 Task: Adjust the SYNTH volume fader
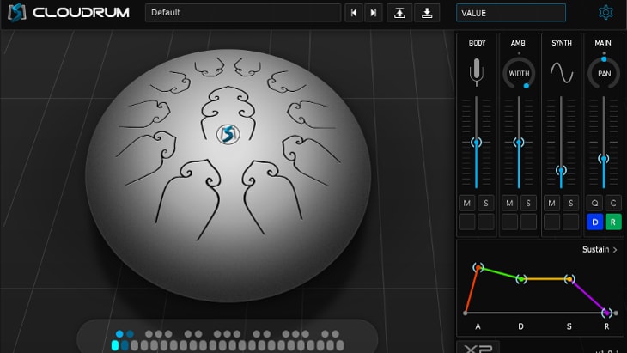[x=561, y=171]
